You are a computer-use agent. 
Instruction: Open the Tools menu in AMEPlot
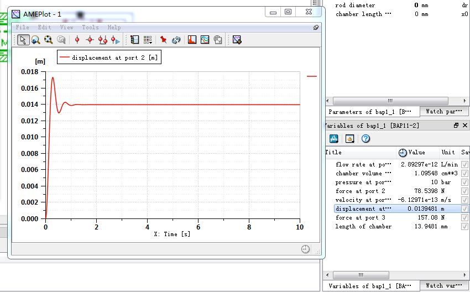pyautogui.click(x=90, y=27)
